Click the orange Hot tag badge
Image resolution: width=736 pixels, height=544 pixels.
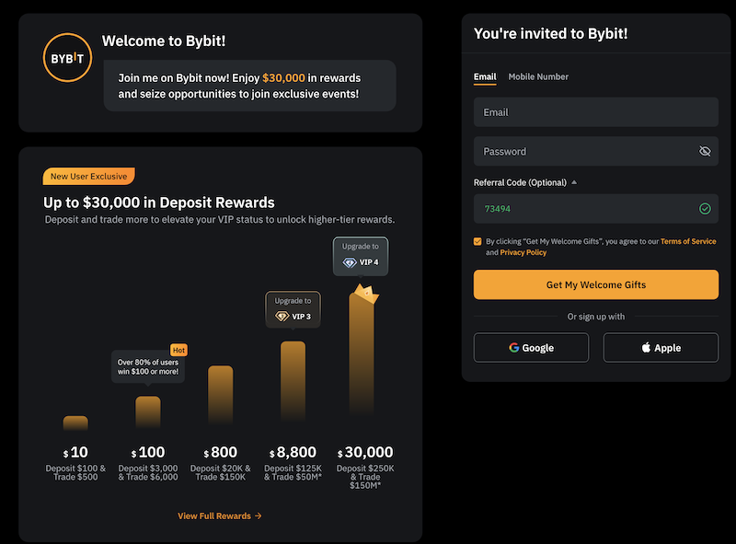(x=178, y=350)
